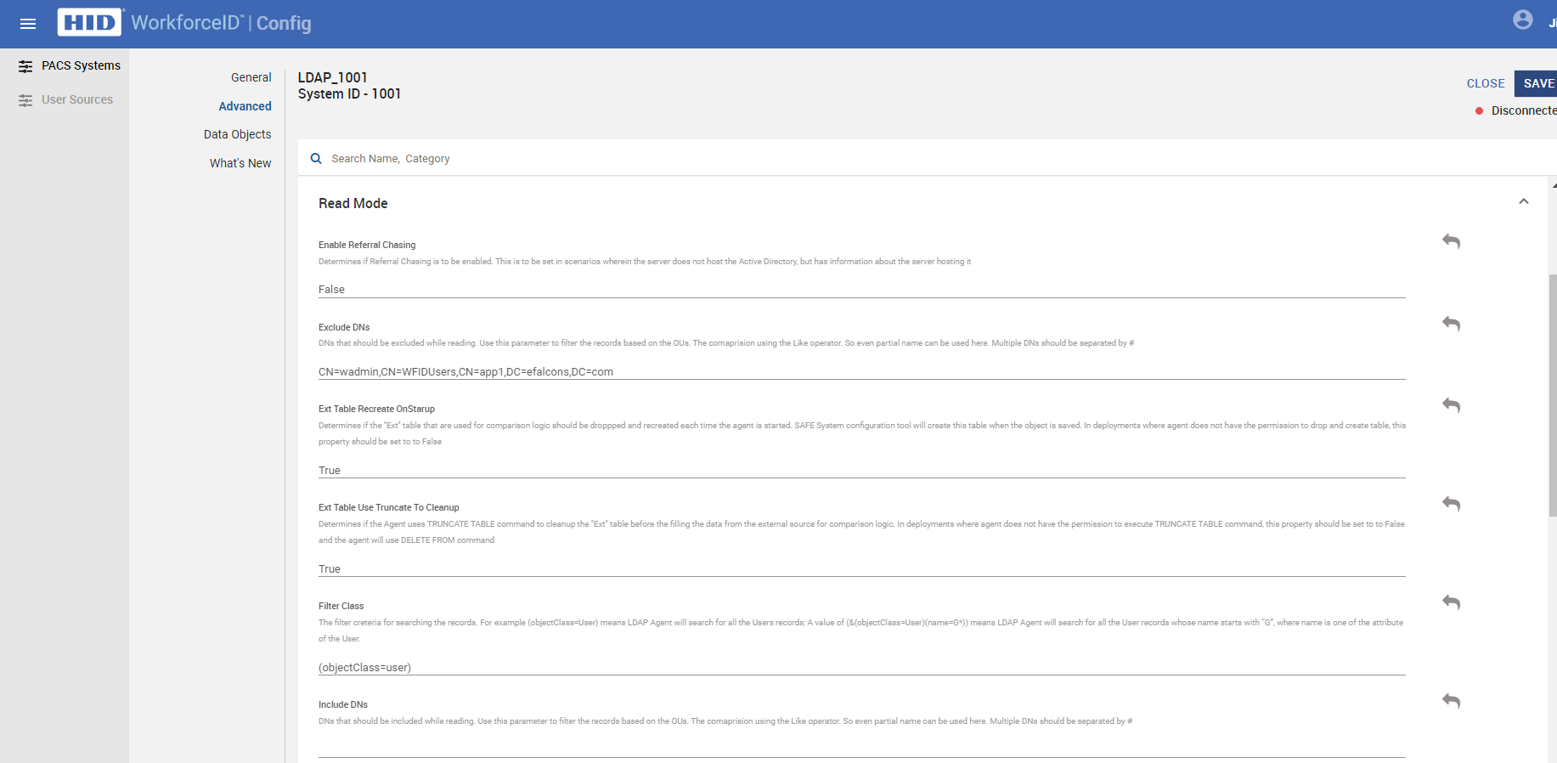
Task: Click the CLOSE button
Action: [x=1486, y=83]
